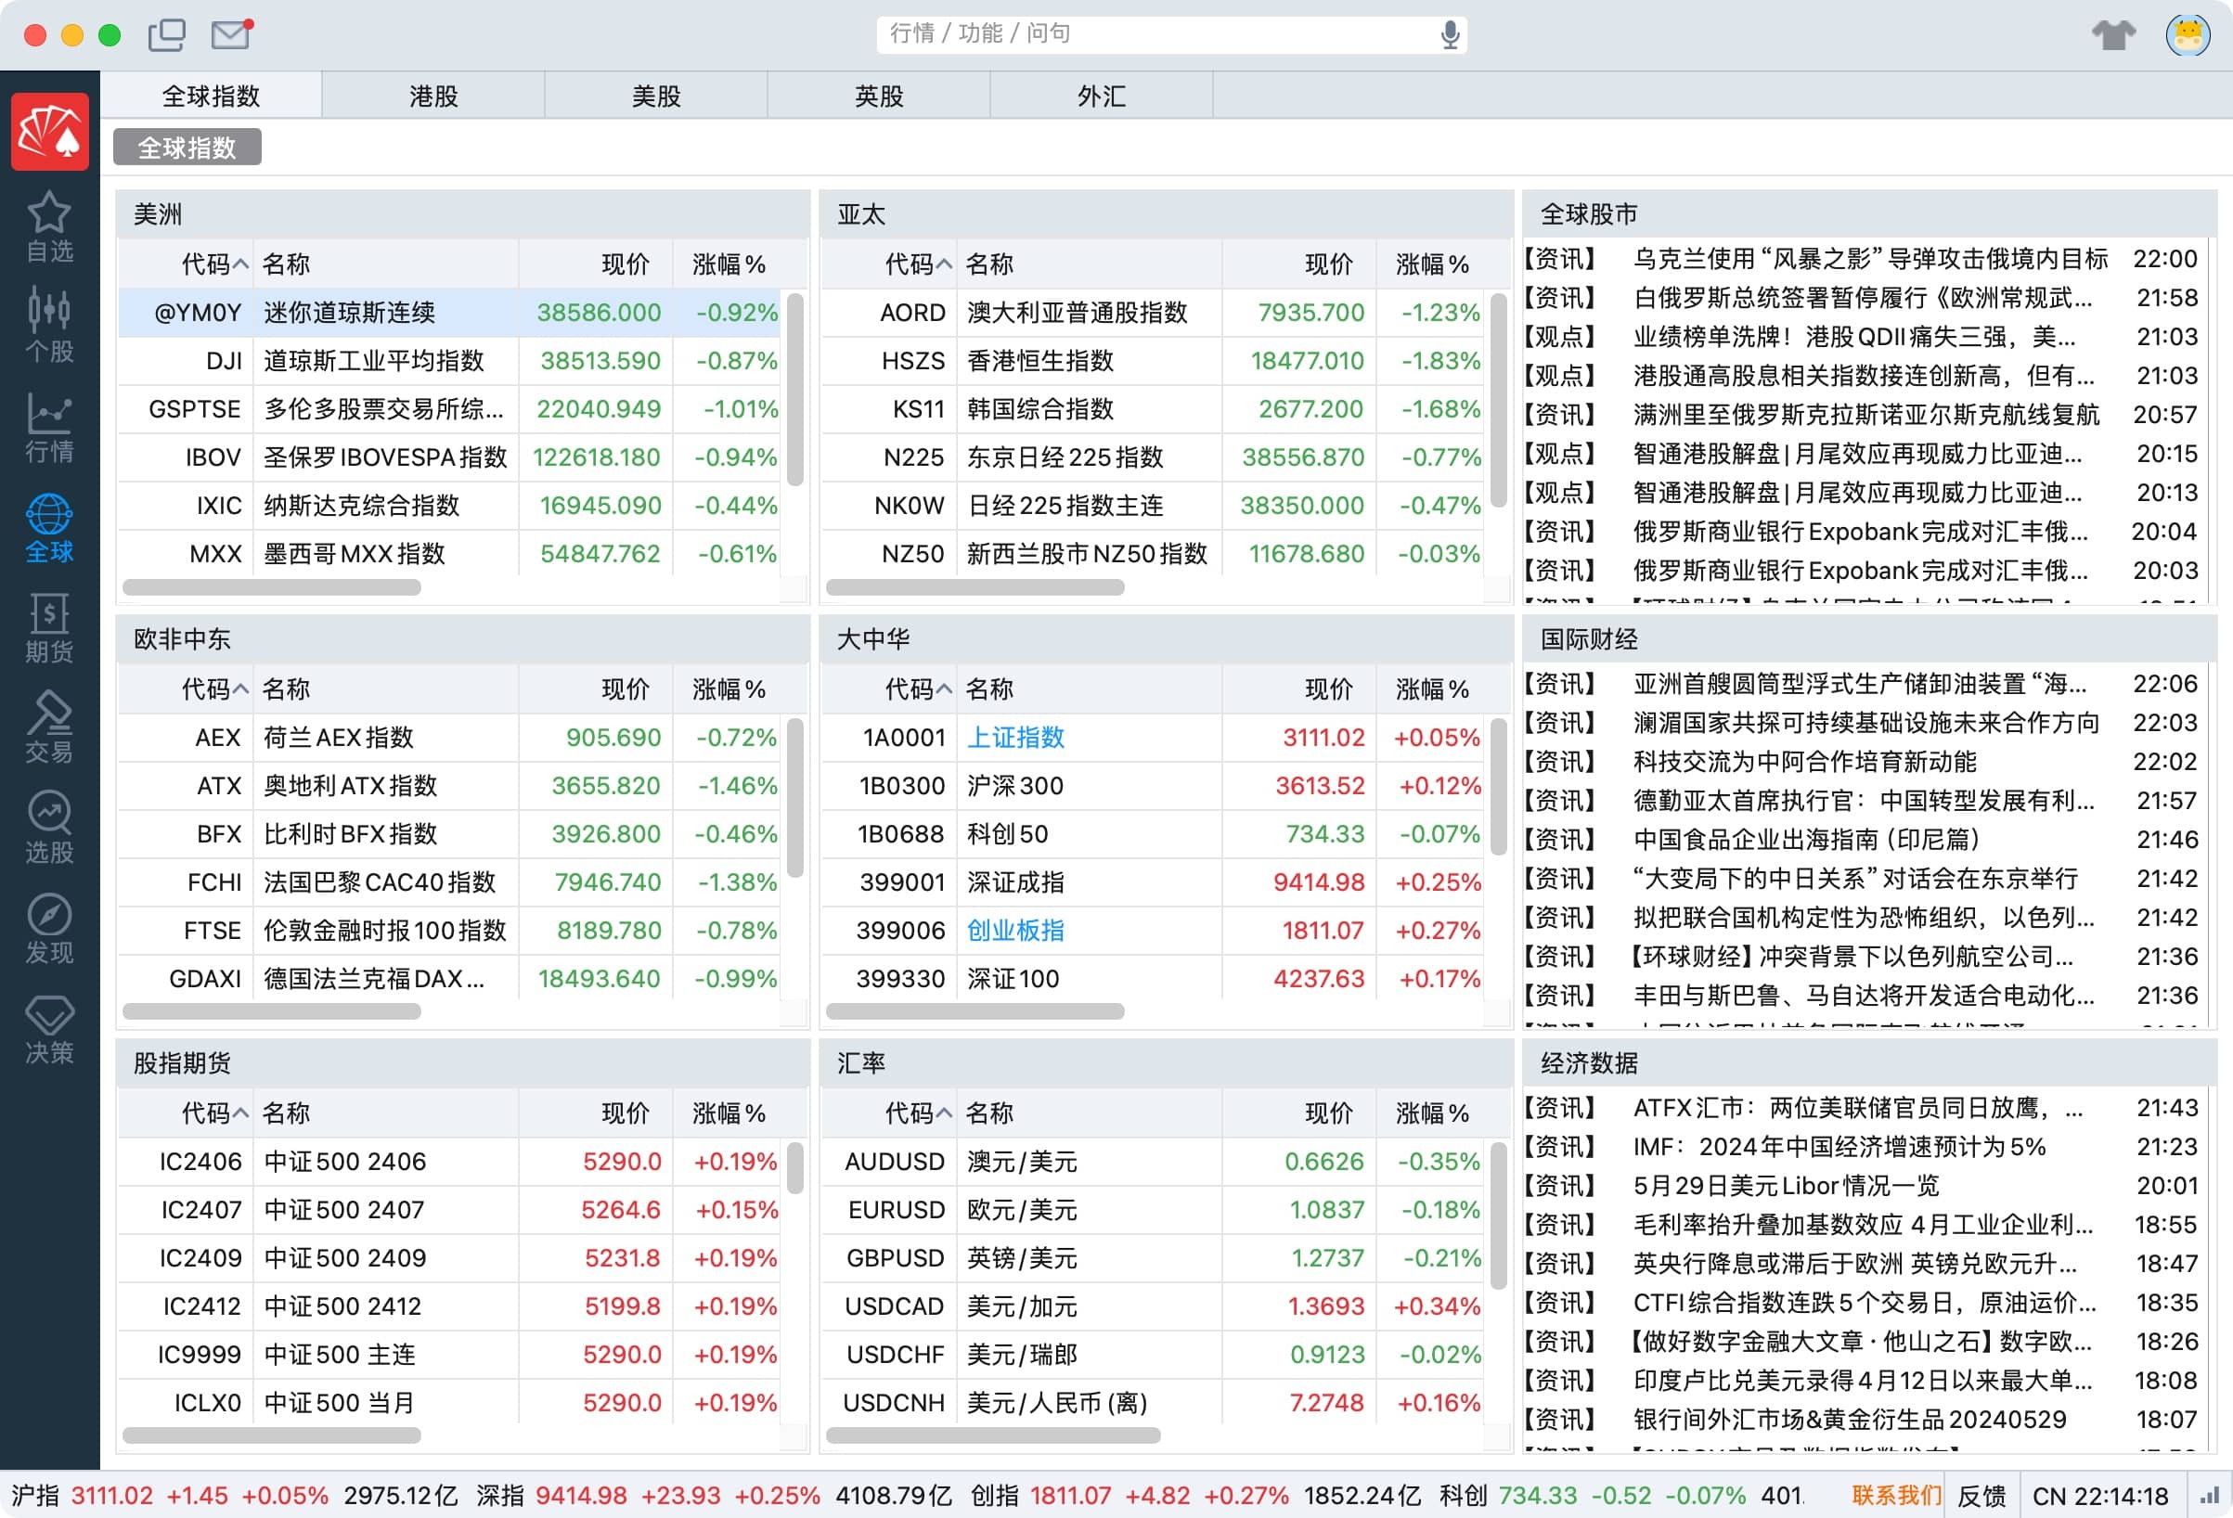Select the 纳斯达克综合指数 row

coord(450,507)
